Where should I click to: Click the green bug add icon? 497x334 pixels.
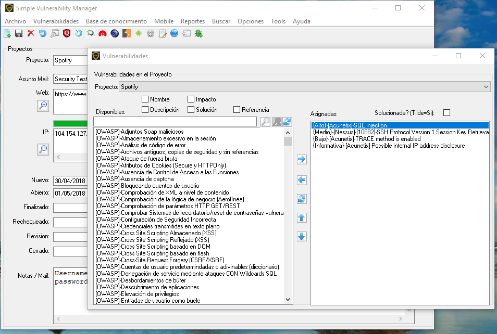click(198, 33)
